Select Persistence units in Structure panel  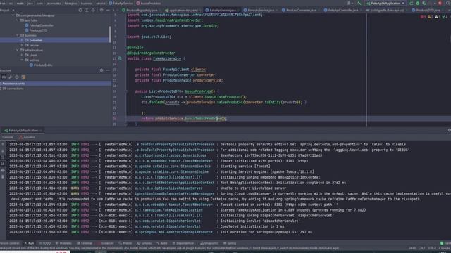(55, 84)
